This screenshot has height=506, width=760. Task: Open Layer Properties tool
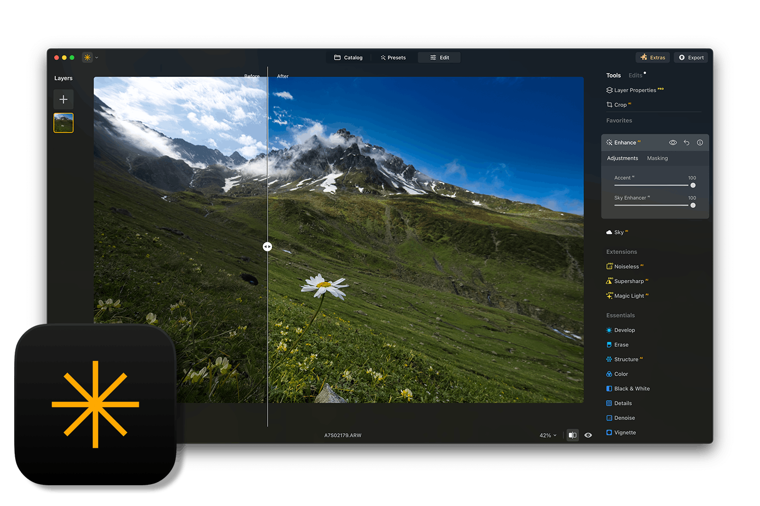coord(635,90)
